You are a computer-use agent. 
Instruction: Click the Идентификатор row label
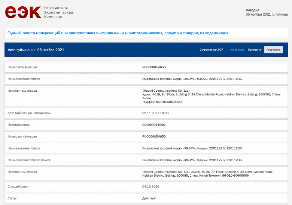(18, 124)
